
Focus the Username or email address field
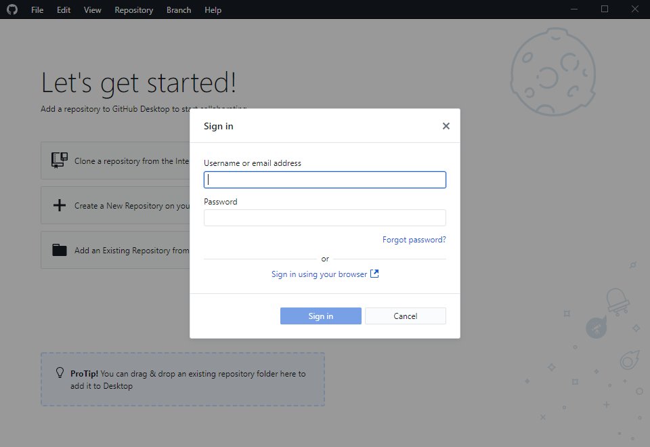(x=325, y=180)
